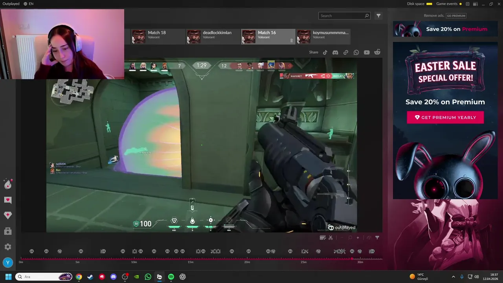Zoom in the timeline with plus icon
Screen dimensions: 503x283
(x=358, y=237)
